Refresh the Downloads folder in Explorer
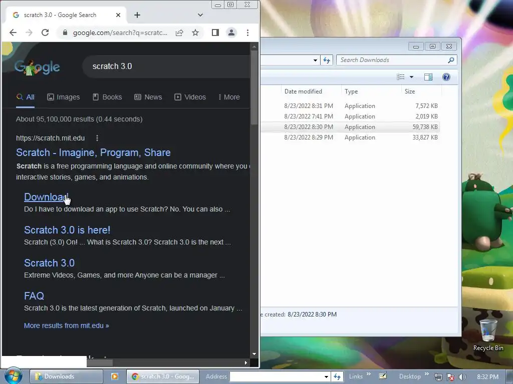 tap(327, 60)
